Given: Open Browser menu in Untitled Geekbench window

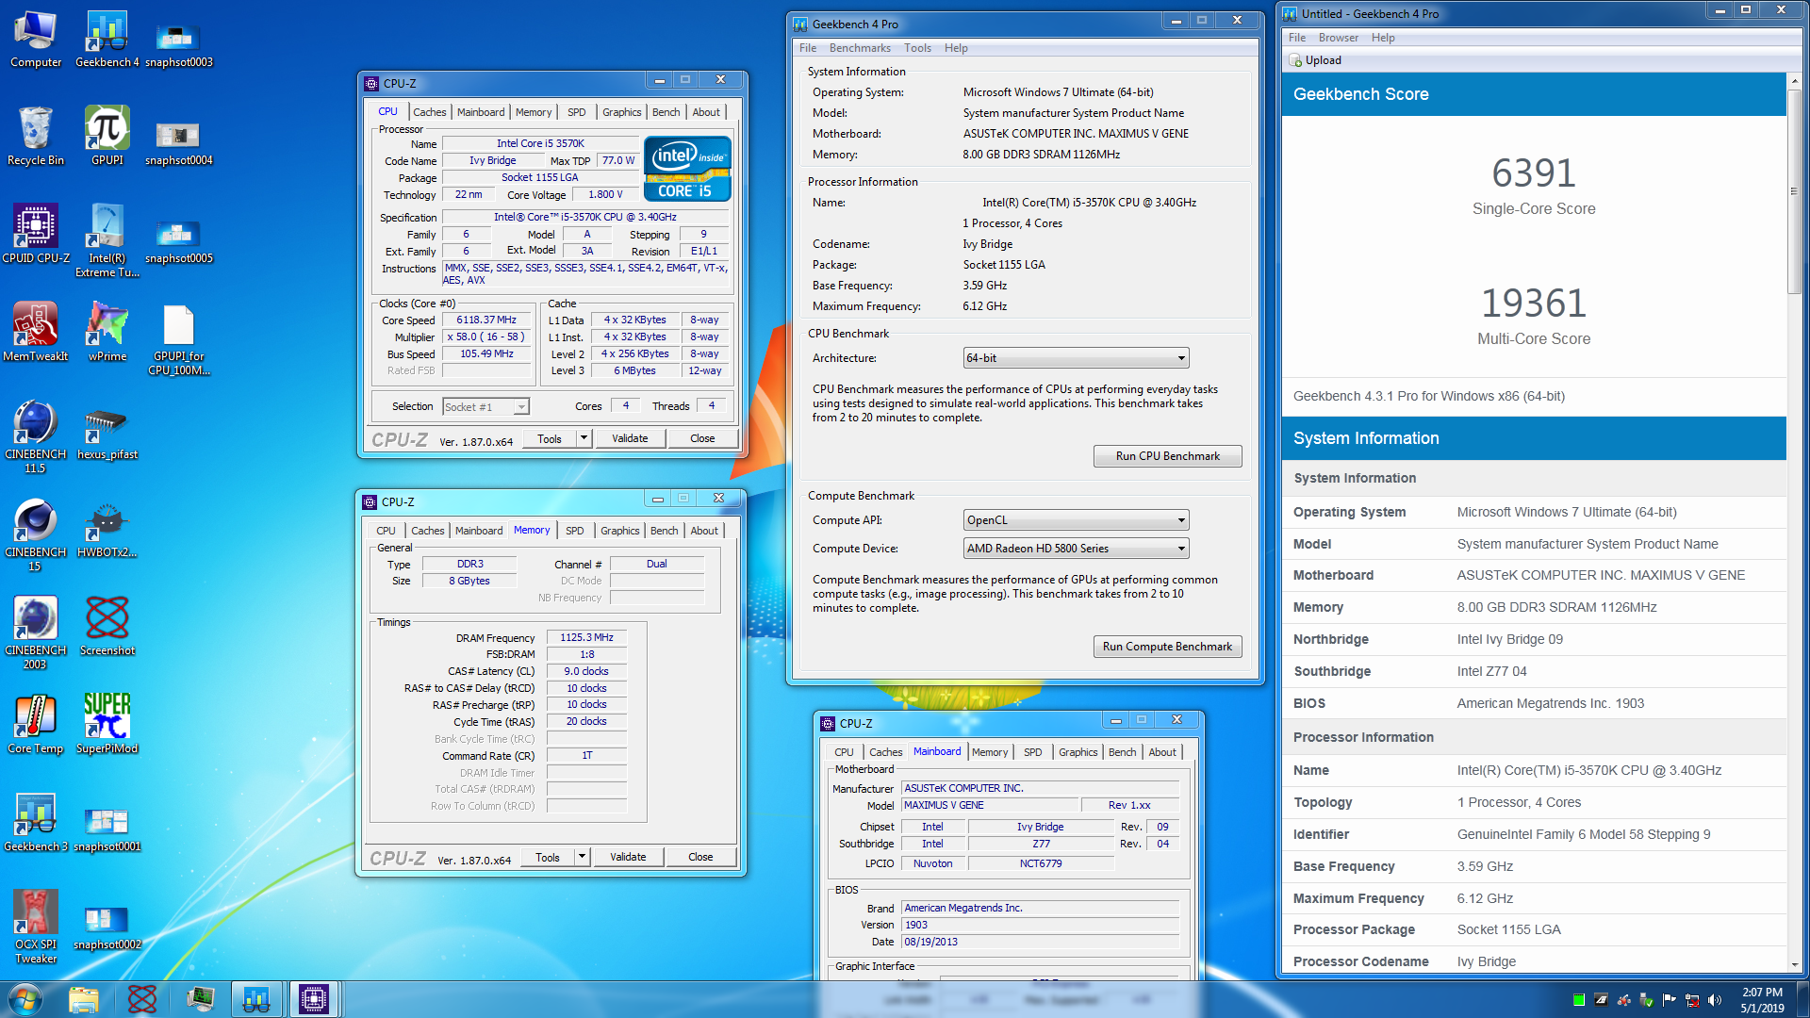Looking at the screenshot, I should click(1338, 38).
